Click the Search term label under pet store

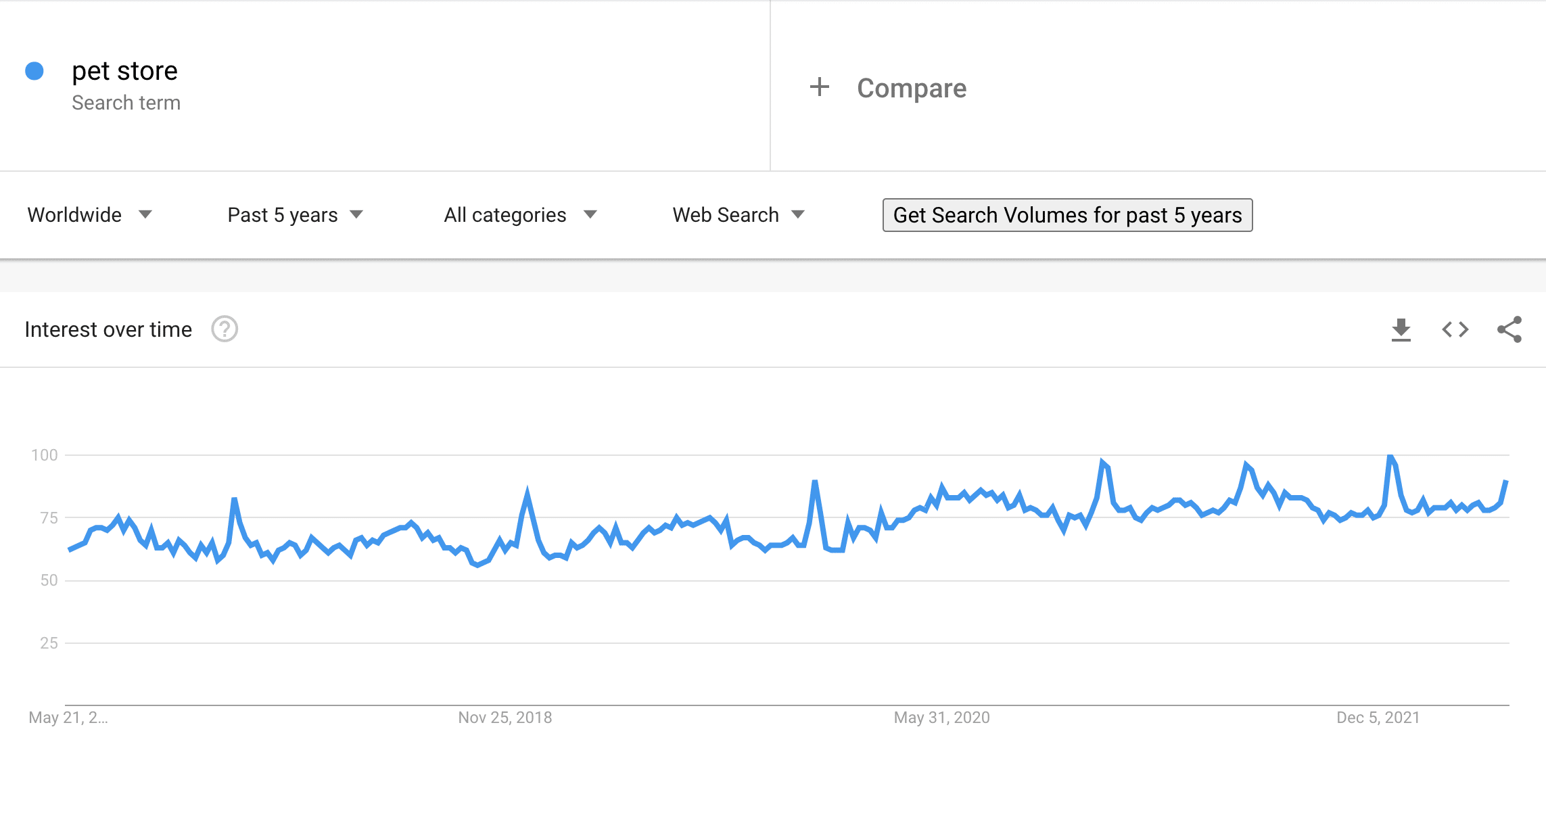pyautogui.click(x=126, y=103)
